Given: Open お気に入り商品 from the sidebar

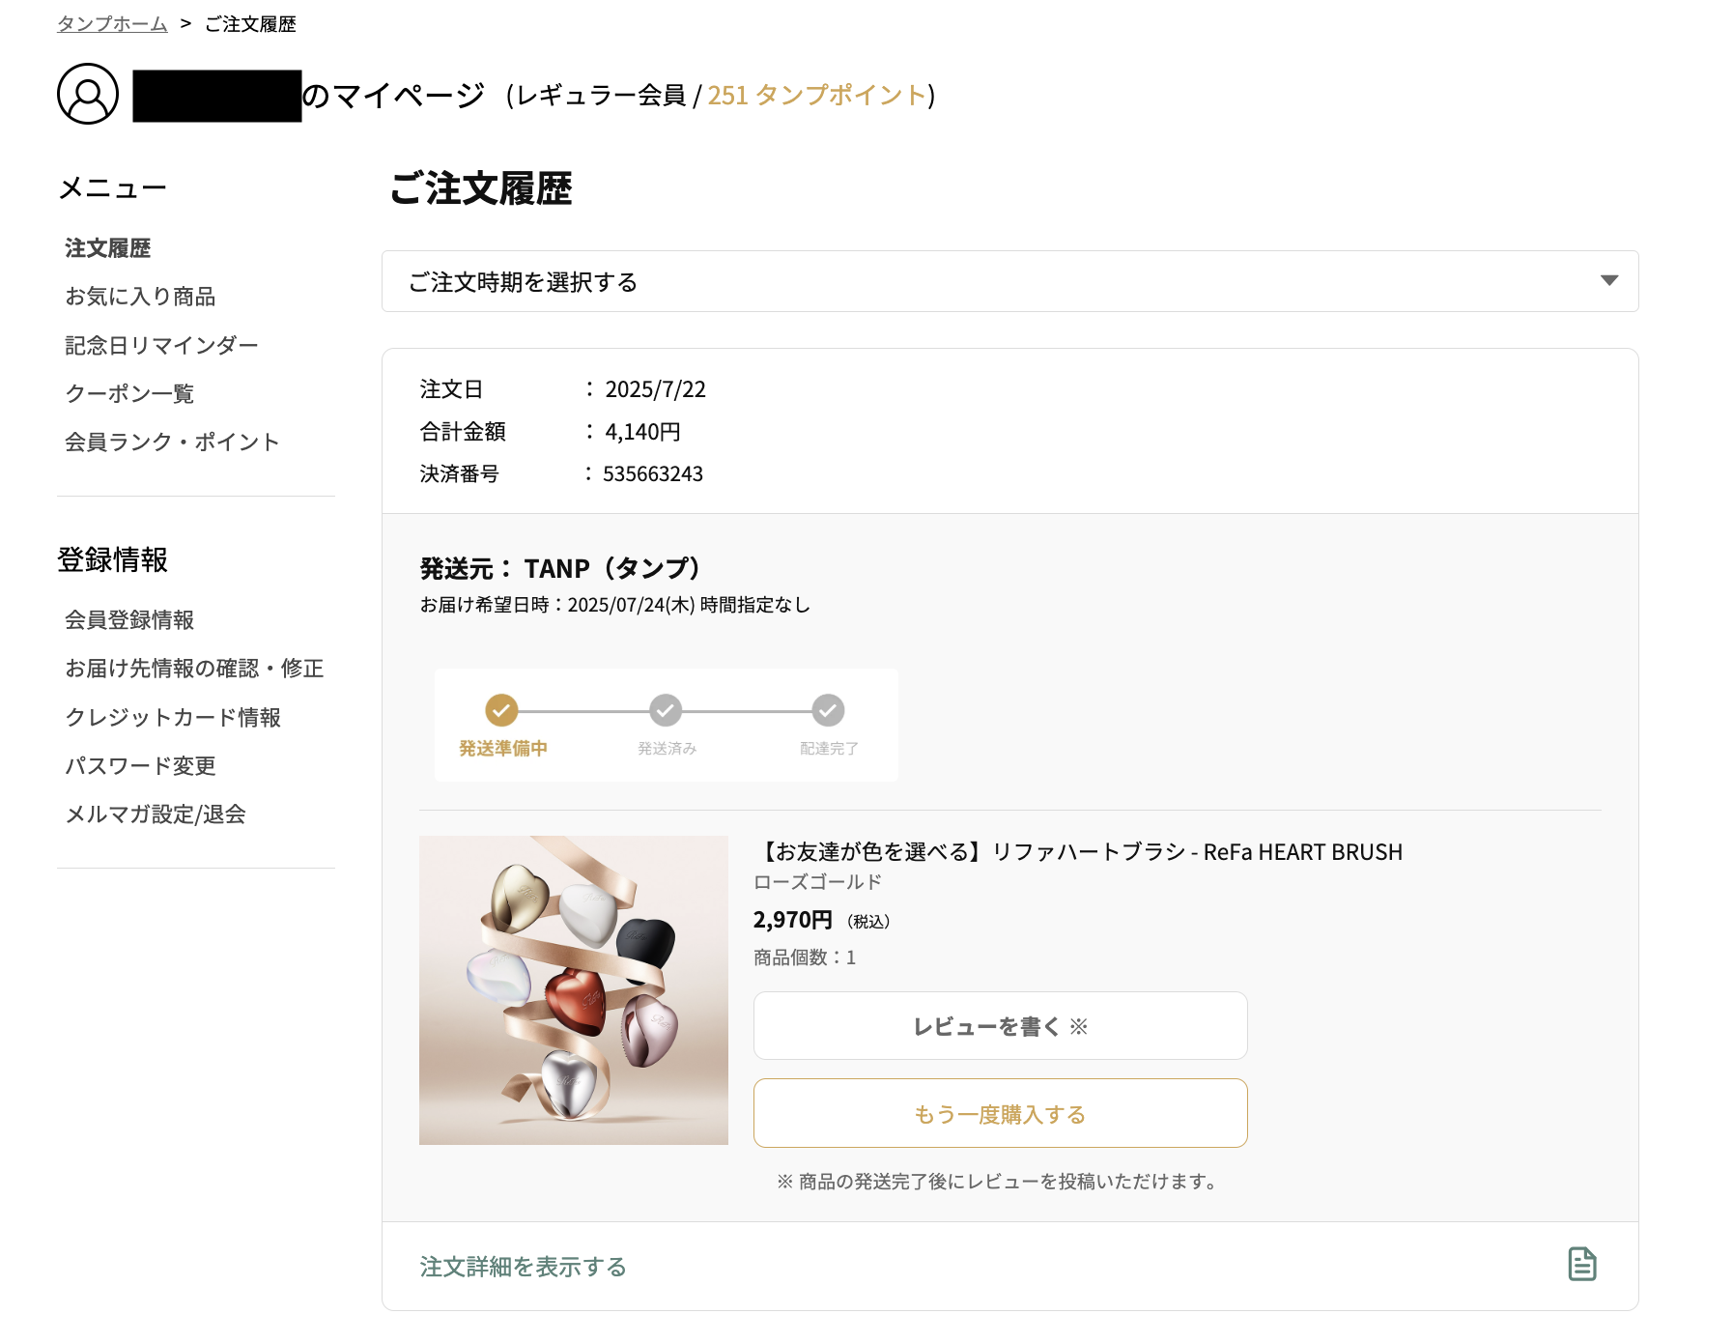Looking at the screenshot, I should point(141,297).
